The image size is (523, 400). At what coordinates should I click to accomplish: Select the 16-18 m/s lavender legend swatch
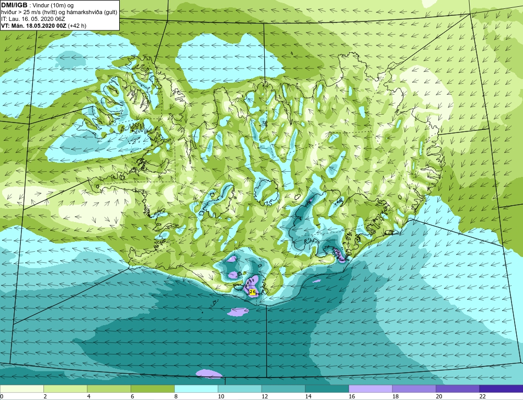[371, 388]
